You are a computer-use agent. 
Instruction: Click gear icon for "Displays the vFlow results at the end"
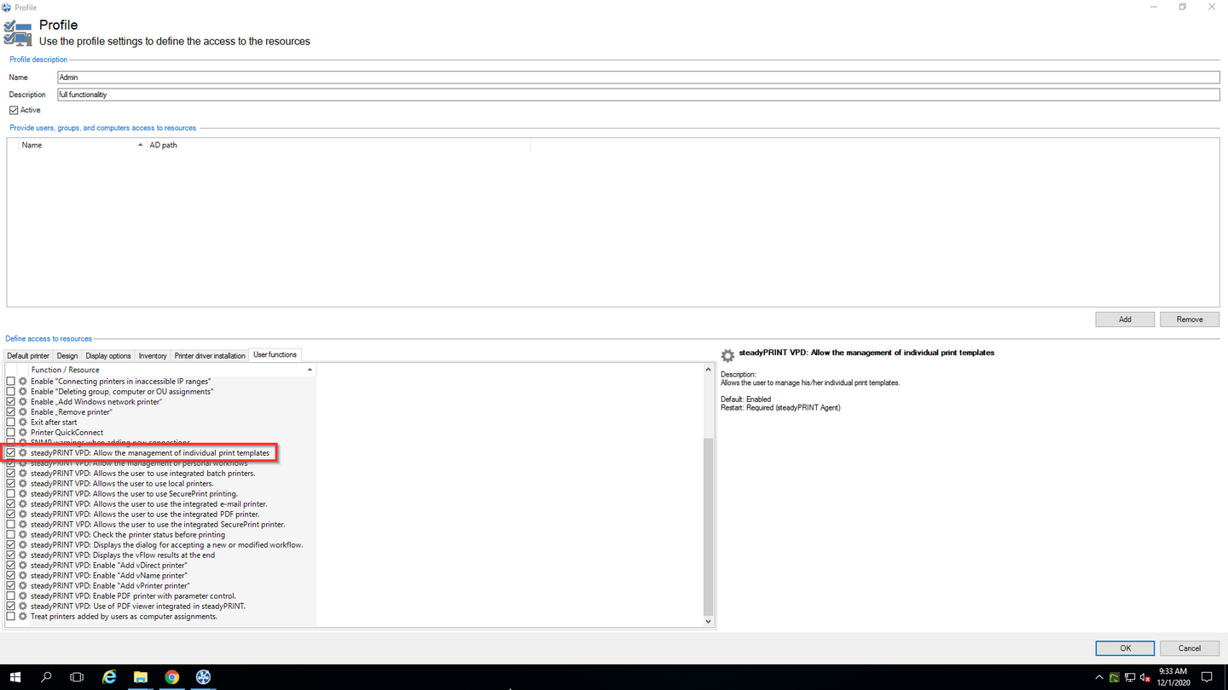pyautogui.click(x=23, y=555)
